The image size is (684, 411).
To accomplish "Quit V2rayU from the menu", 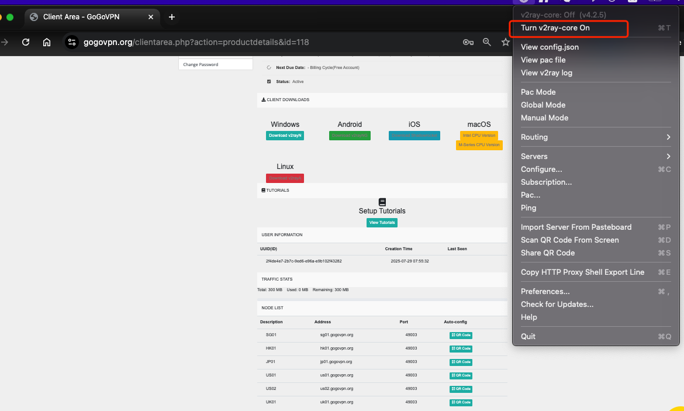I will [x=596, y=336].
